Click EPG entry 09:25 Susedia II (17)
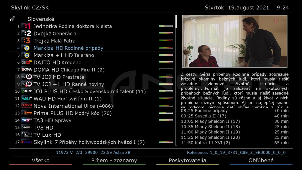The height and width of the screenshot is (170, 302). [x=234, y=116]
